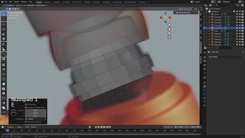This screenshot has height=138, width=245.
Task: Collapse the Collection tree in outliner
Action: tap(207, 11)
